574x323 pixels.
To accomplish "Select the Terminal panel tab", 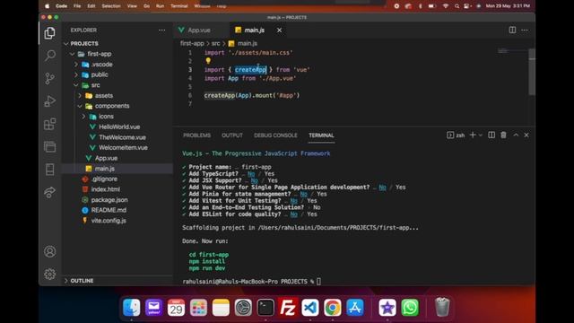I will coord(321,135).
